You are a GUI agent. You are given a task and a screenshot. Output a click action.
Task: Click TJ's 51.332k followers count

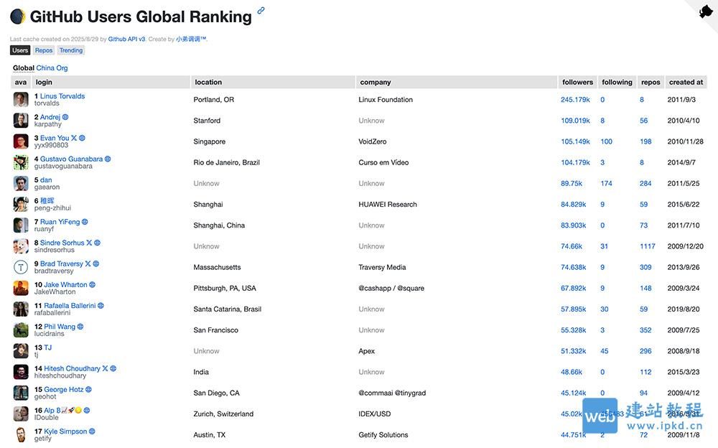(x=573, y=351)
